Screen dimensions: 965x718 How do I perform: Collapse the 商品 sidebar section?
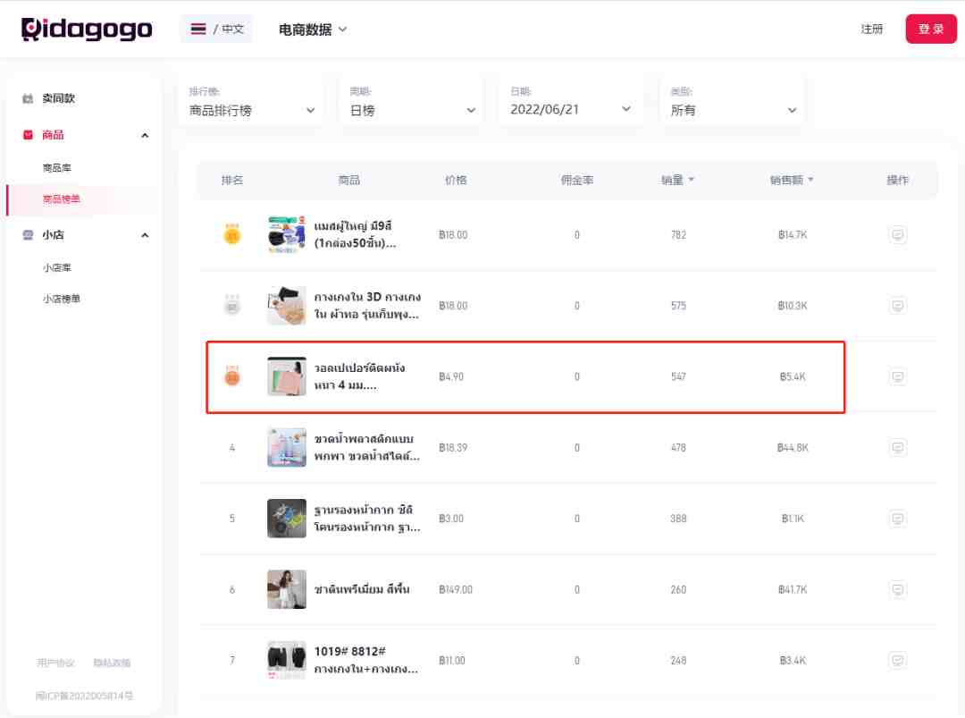click(145, 136)
